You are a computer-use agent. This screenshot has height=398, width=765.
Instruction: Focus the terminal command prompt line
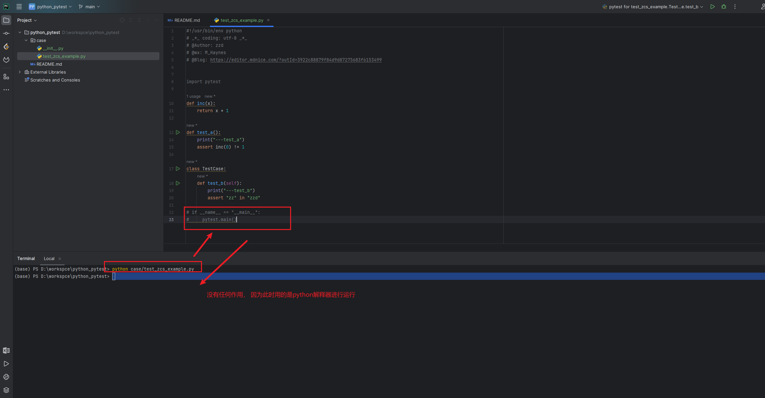point(389,276)
